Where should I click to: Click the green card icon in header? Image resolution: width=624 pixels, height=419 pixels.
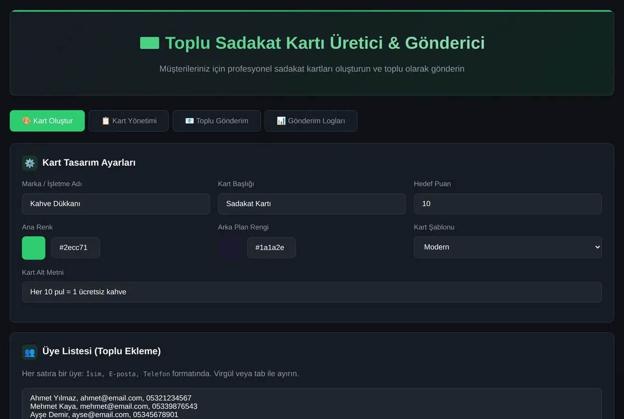(x=150, y=43)
